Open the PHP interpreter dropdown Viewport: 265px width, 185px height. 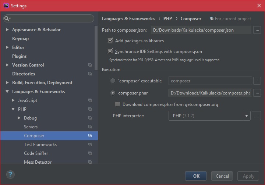click(247, 116)
